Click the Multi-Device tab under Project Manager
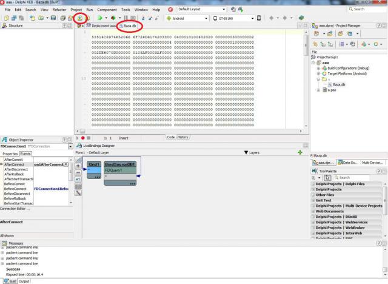Image resolution: width=388 pixels, height=284 pixels. [x=373, y=163]
